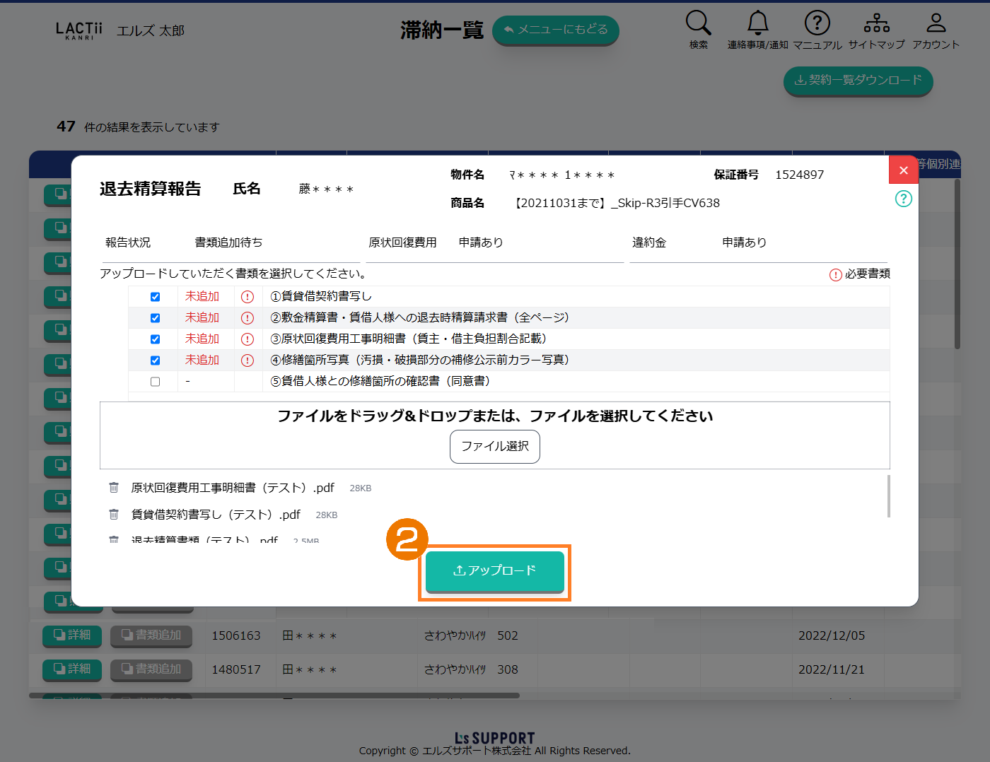This screenshot has width=990, height=762.
Task: Open the sitemap icon
Action: 876,24
